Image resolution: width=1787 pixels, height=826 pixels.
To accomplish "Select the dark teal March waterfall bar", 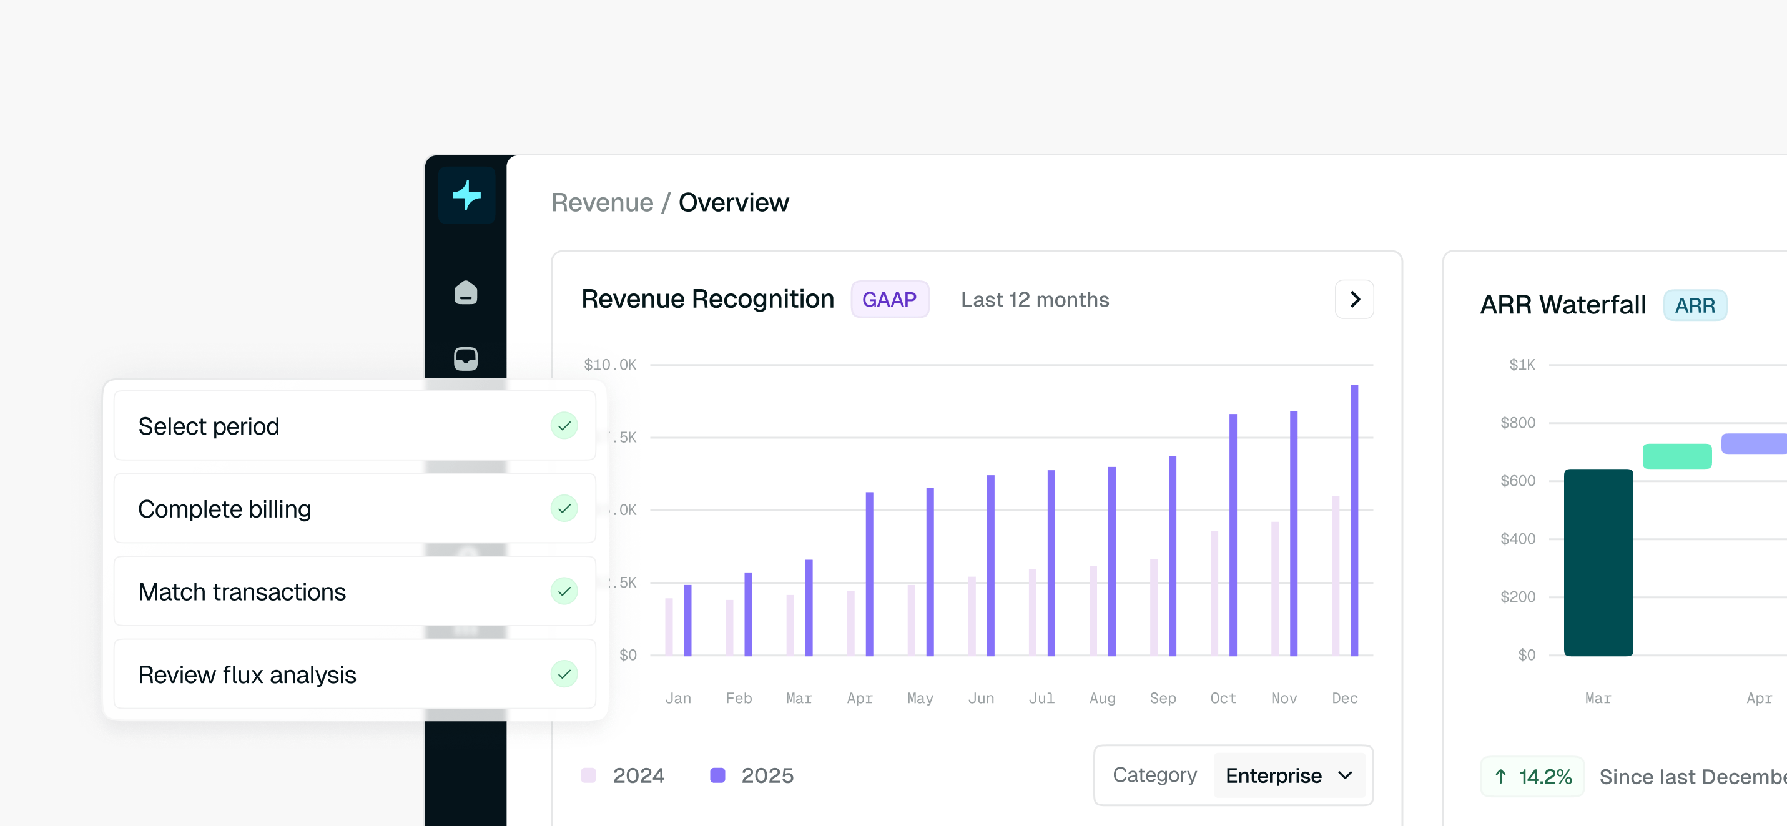I will coord(1598,563).
